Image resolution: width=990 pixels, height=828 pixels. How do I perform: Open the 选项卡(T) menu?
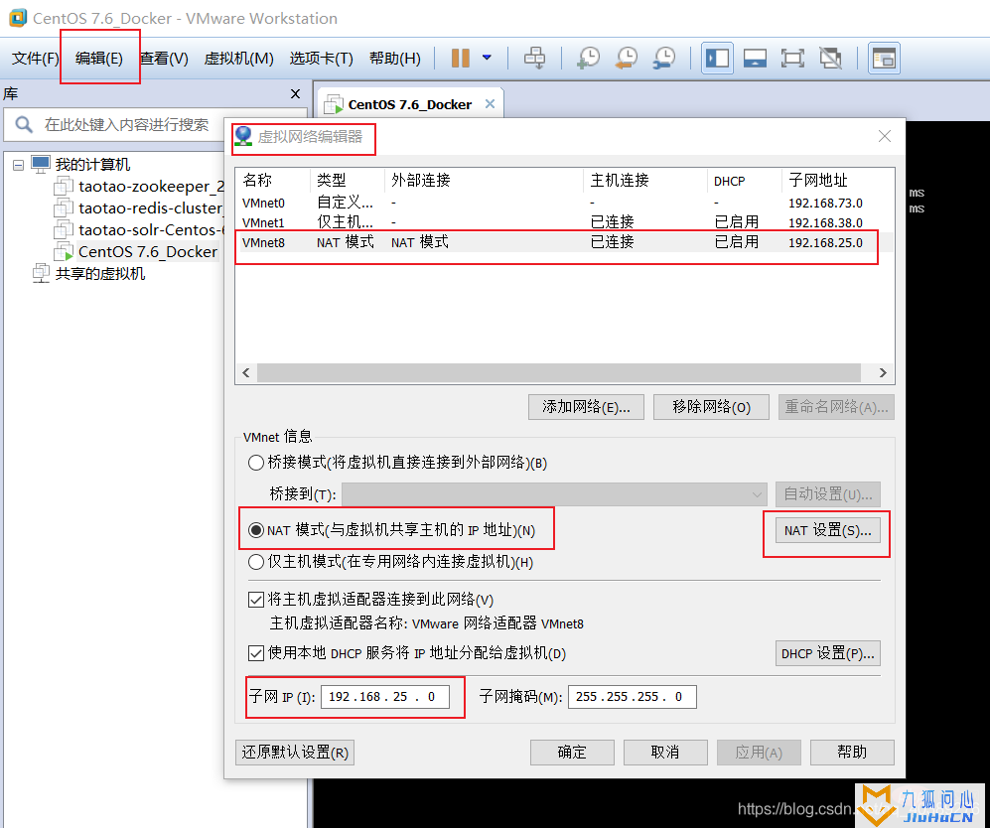coord(321,58)
